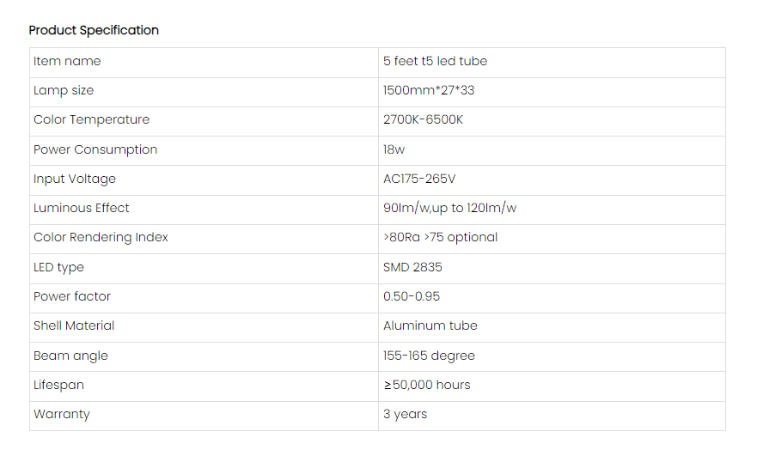
Task: Click the Product Specification heading
Action: [x=94, y=30]
